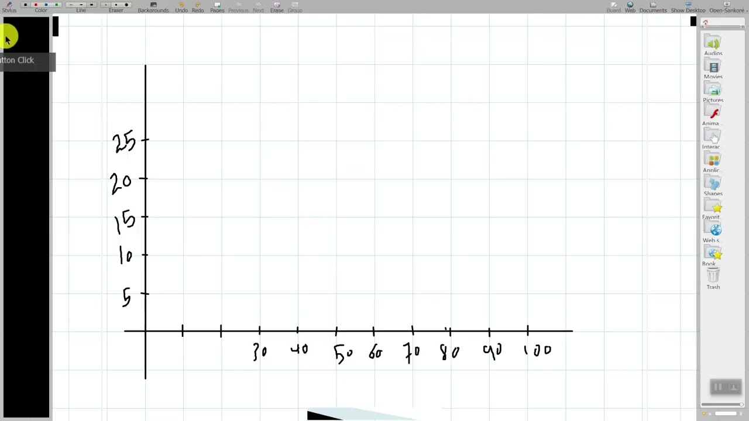Click the Redo button
Screen dimensions: 749x421
pos(198,7)
